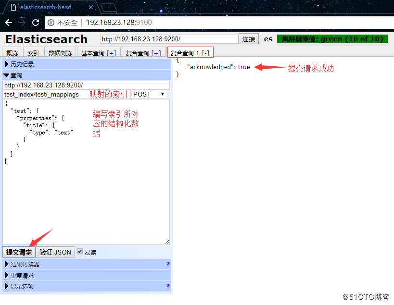Expand the 历史记录 history section
This screenshot has width=394, height=305.
pos(87,64)
